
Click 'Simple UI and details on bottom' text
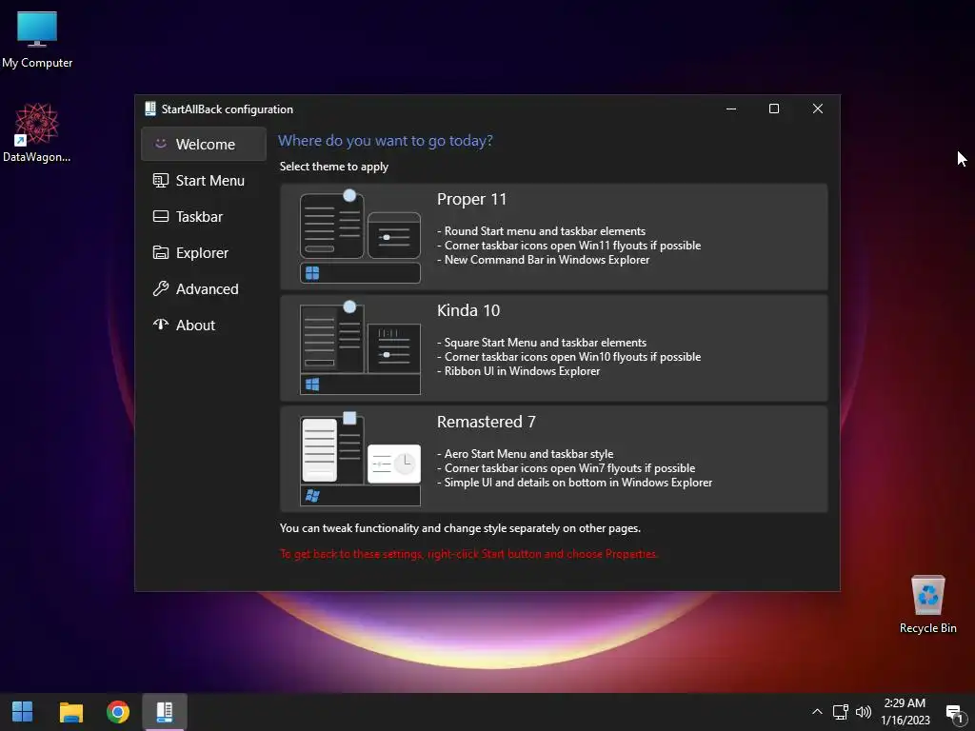click(578, 483)
